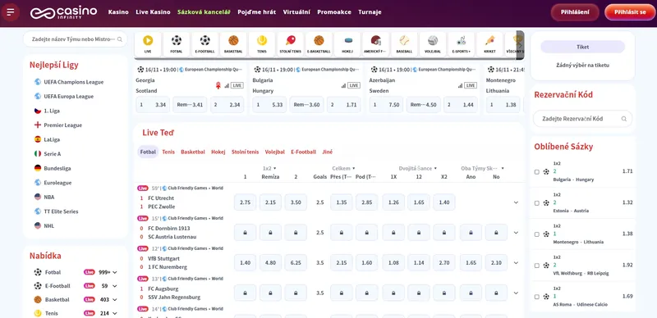Click the Přihlášení button

[575, 12]
